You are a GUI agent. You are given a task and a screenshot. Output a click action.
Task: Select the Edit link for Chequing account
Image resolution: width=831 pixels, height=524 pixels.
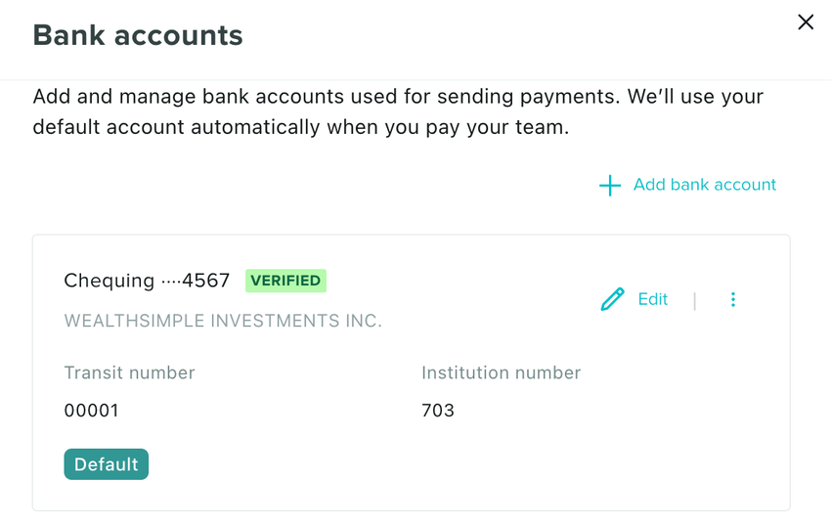click(652, 300)
